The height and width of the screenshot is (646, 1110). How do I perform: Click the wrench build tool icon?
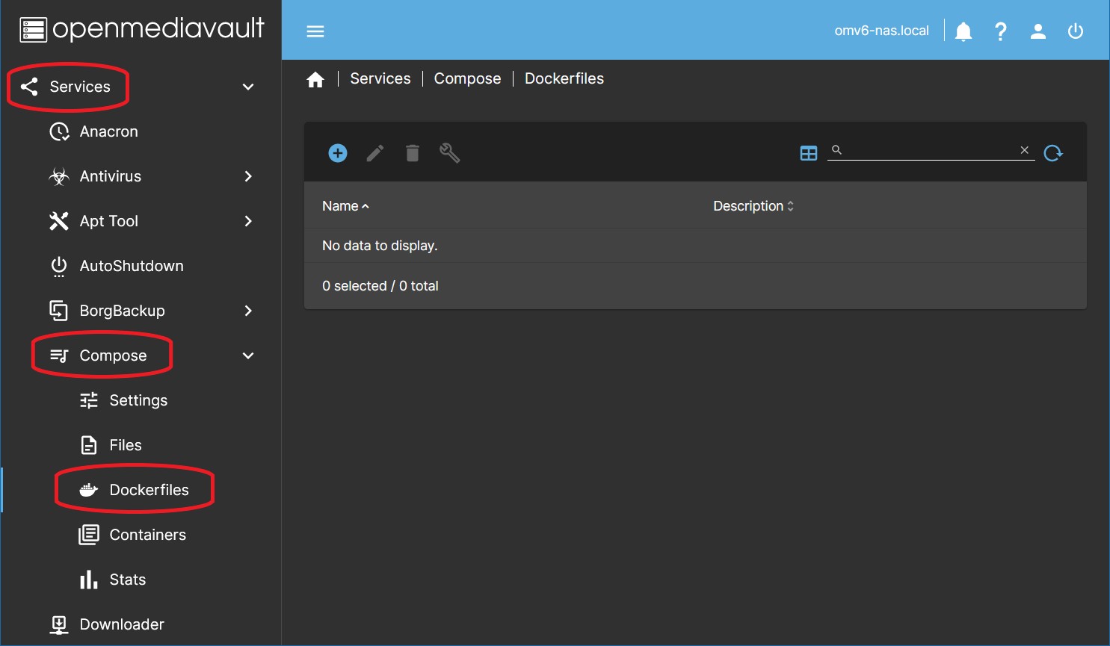tap(449, 153)
